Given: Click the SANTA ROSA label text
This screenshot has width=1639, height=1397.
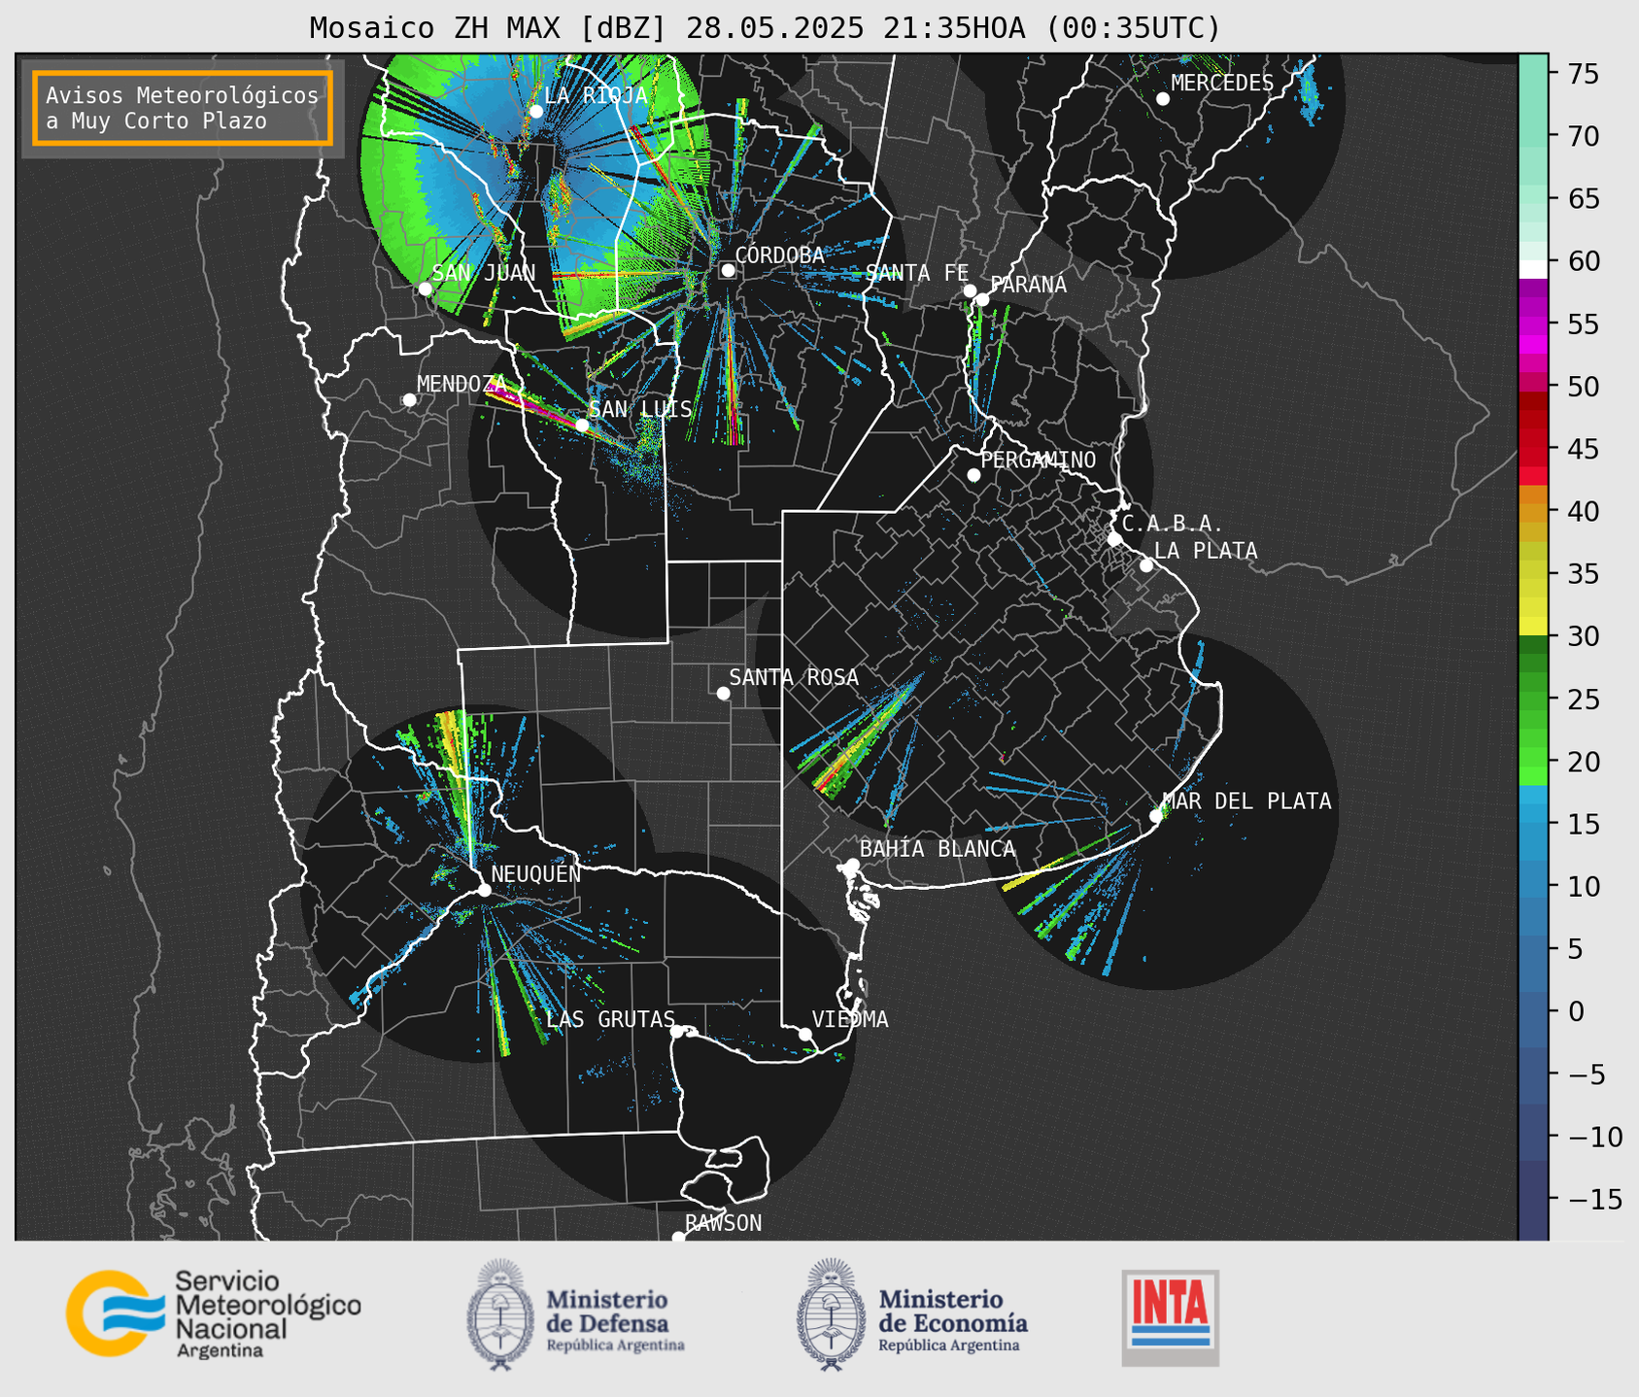Looking at the screenshot, I should pyautogui.click(x=795, y=677).
